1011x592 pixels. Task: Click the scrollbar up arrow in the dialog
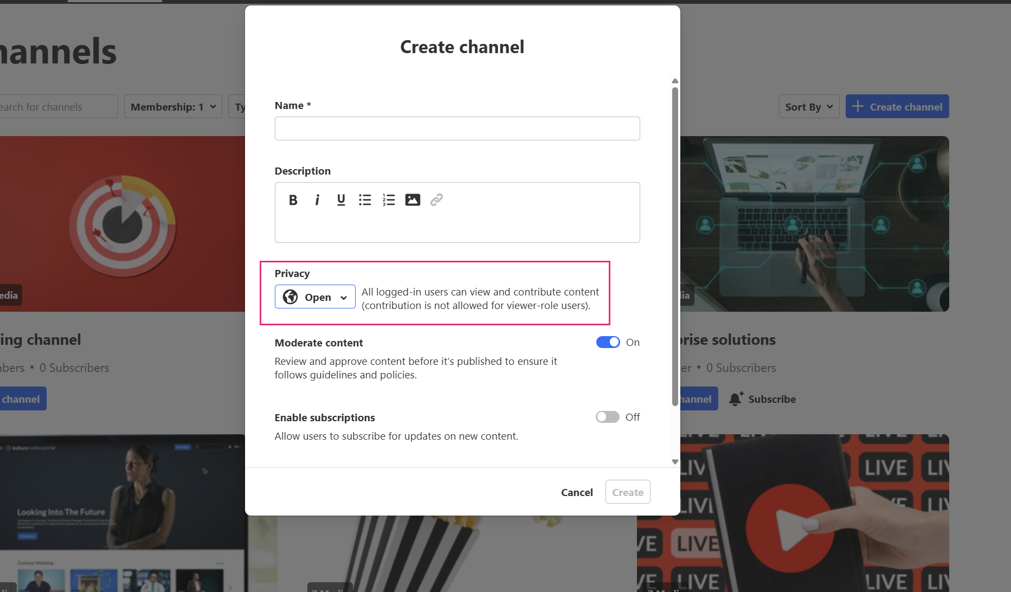point(675,81)
